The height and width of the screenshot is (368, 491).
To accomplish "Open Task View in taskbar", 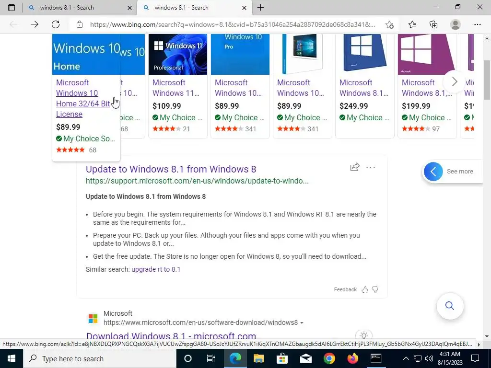I will tap(211, 358).
